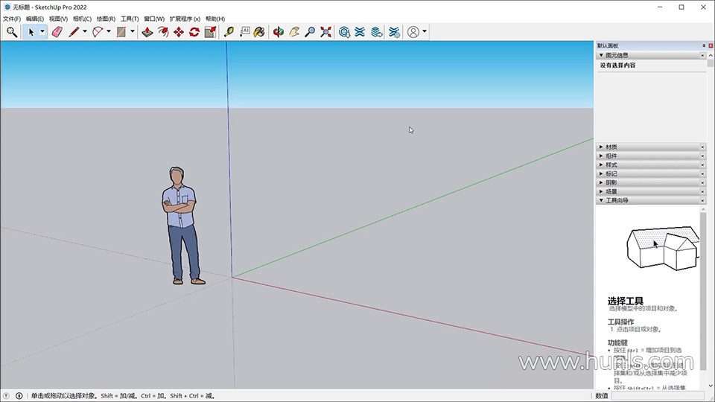Expand the 材质 panel
Screen dimensions: 715x402
pyautogui.click(x=601, y=147)
